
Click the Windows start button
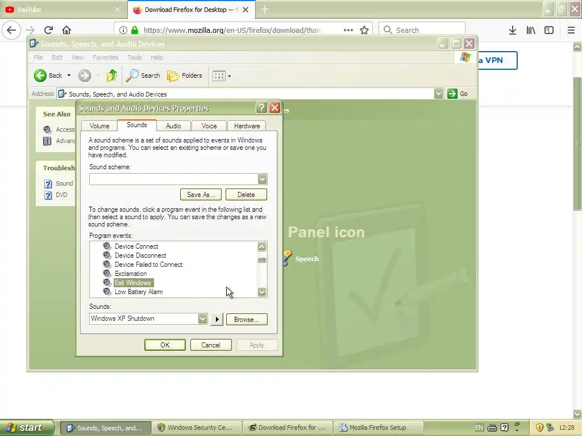pos(27,427)
